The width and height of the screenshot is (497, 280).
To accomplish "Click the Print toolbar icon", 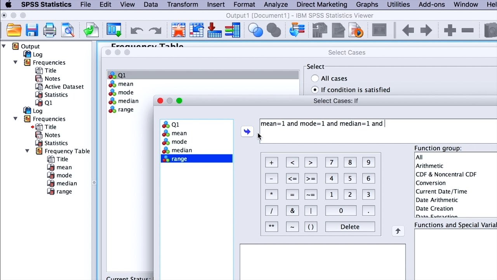I will pos(50,30).
